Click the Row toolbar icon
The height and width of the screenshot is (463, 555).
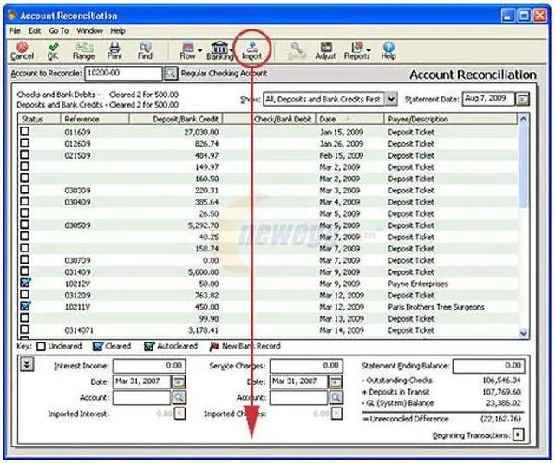[187, 50]
